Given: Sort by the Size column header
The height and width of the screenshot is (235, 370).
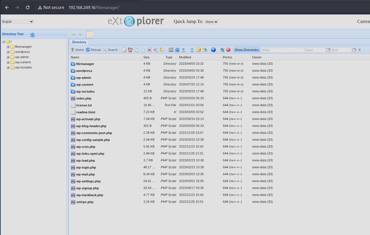Looking at the screenshot, I should (x=149, y=57).
